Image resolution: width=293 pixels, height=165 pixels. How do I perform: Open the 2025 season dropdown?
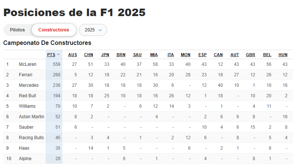pos(93,30)
